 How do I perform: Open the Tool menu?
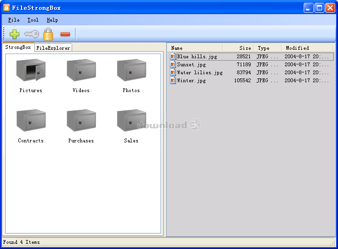click(33, 20)
